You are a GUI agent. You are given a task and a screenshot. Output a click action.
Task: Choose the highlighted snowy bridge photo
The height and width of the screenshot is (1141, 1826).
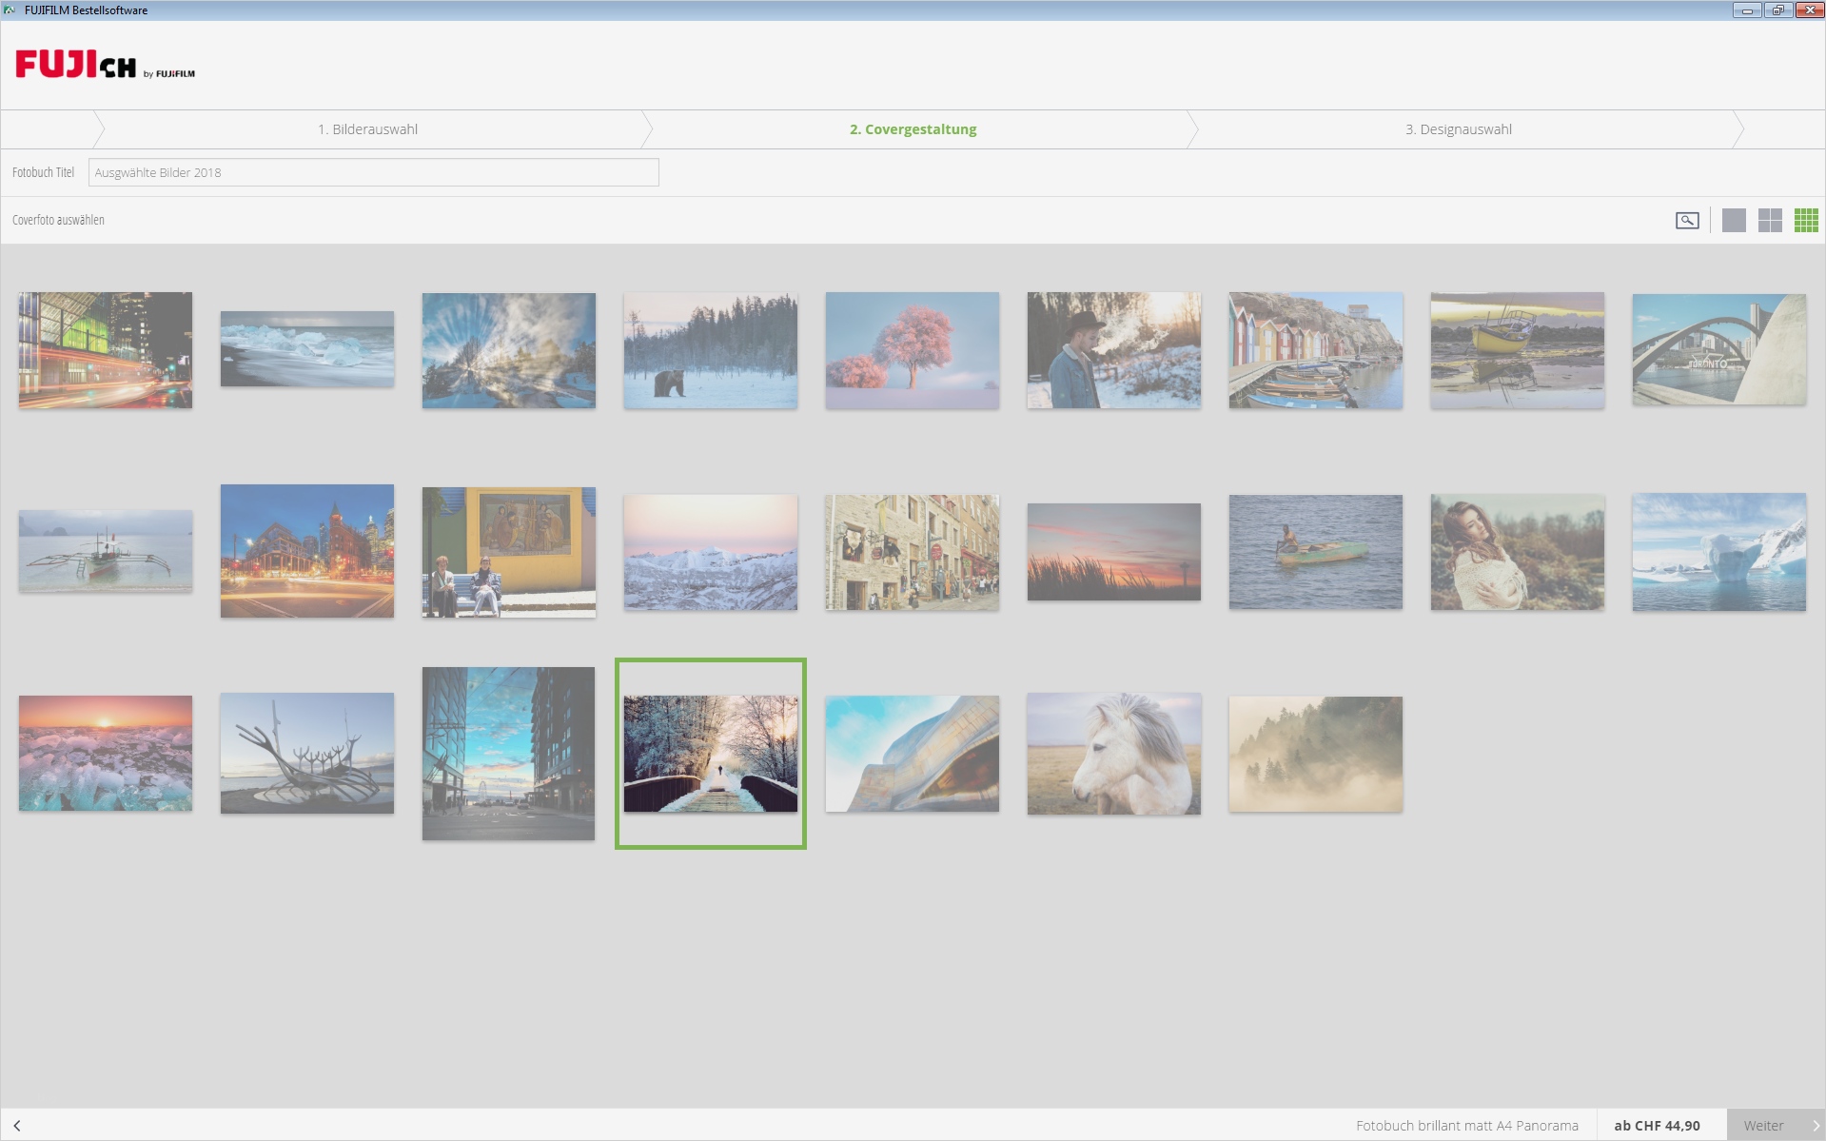(x=711, y=754)
